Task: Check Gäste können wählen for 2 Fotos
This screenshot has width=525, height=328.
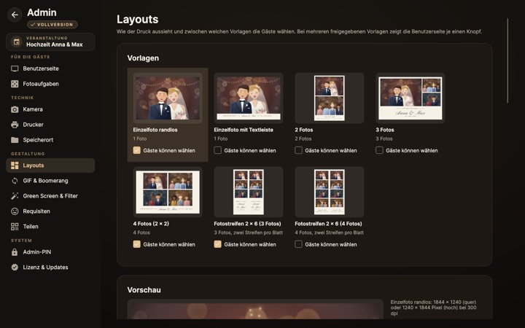Action: pyautogui.click(x=298, y=150)
